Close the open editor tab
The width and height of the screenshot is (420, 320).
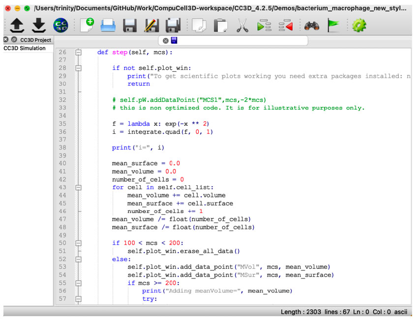pos(166,40)
